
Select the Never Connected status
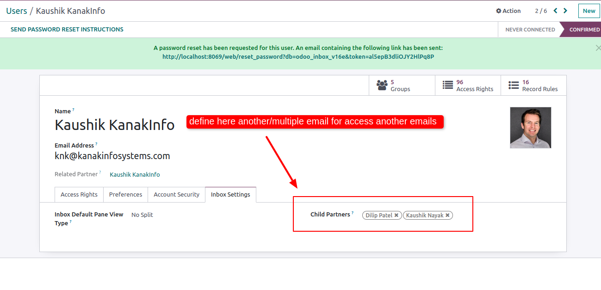tap(530, 30)
